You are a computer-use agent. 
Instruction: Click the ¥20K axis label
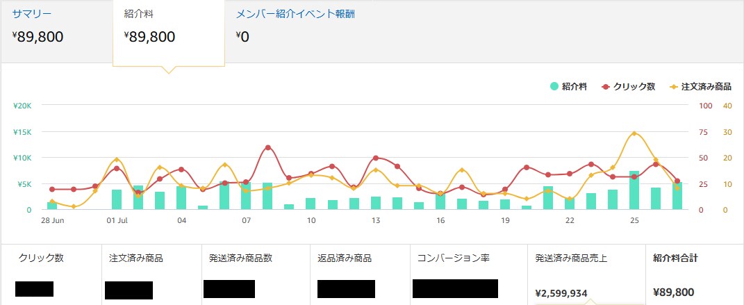[x=22, y=106]
